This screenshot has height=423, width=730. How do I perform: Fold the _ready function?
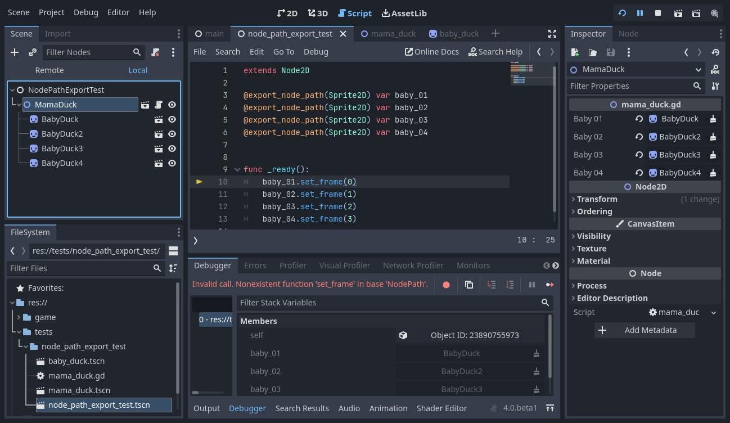coord(237,170)
